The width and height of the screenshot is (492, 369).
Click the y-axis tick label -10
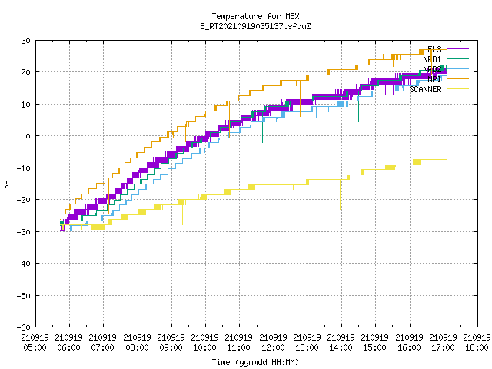click(x=24, y=168)
